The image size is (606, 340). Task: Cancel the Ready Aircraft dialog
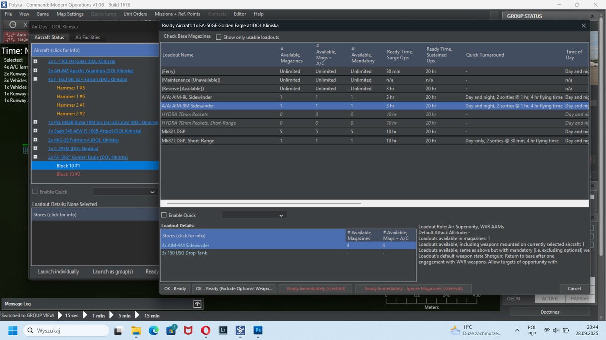574,289
